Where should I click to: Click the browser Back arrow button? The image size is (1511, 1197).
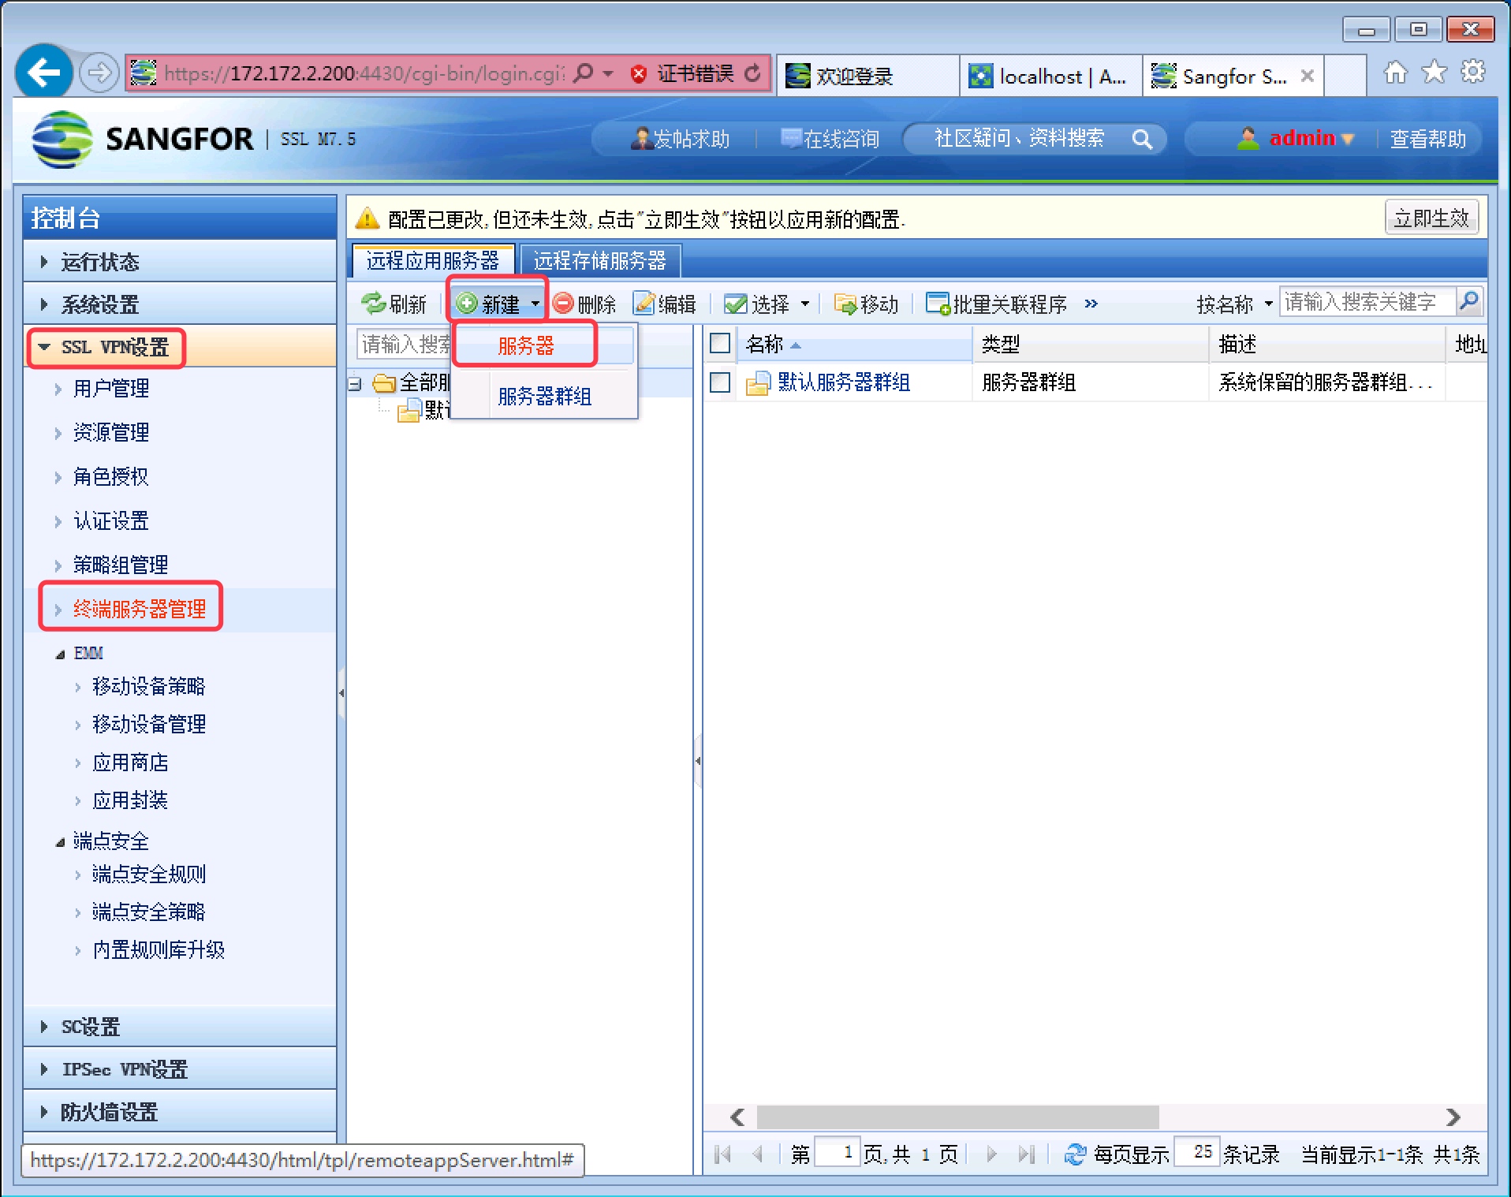43,73
